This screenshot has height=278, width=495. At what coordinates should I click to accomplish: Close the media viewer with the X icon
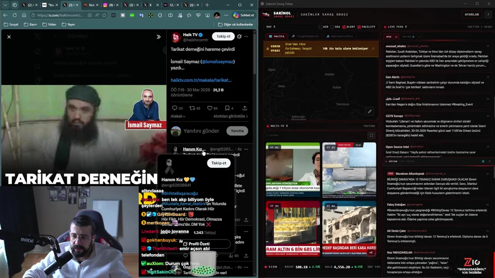pos(9,37)
